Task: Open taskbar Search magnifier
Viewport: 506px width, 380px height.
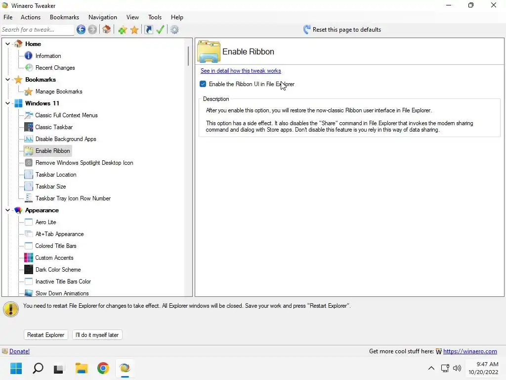Action: pos(38,368)
